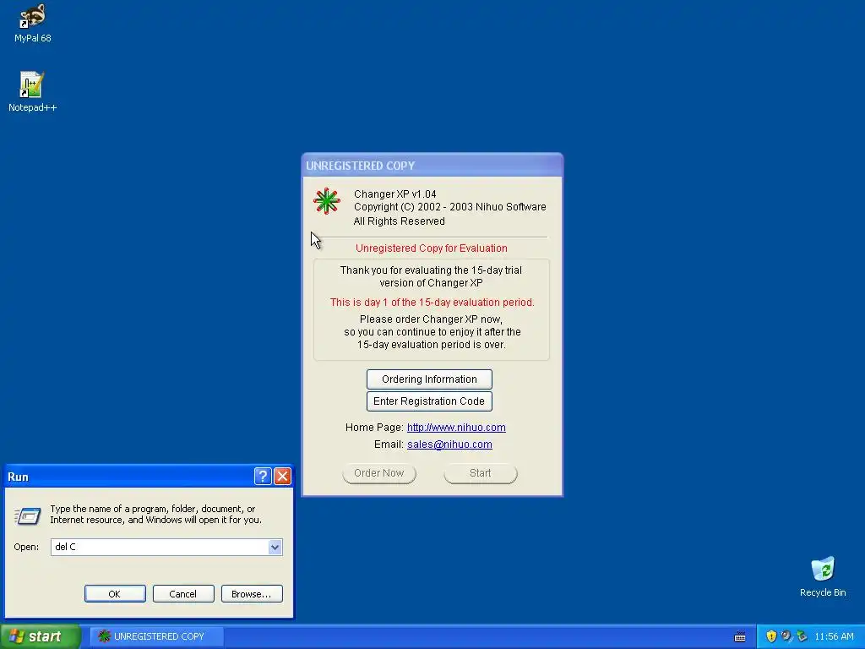
Task: Click the 'Please order Changer XP now,' text
Action: (x=431, y=319)
